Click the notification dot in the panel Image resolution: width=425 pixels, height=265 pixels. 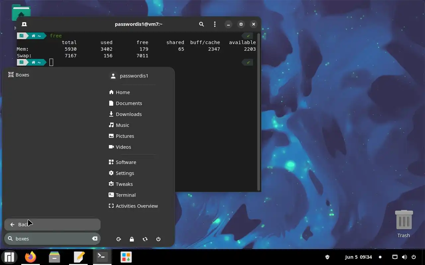[x=380, y=257]
